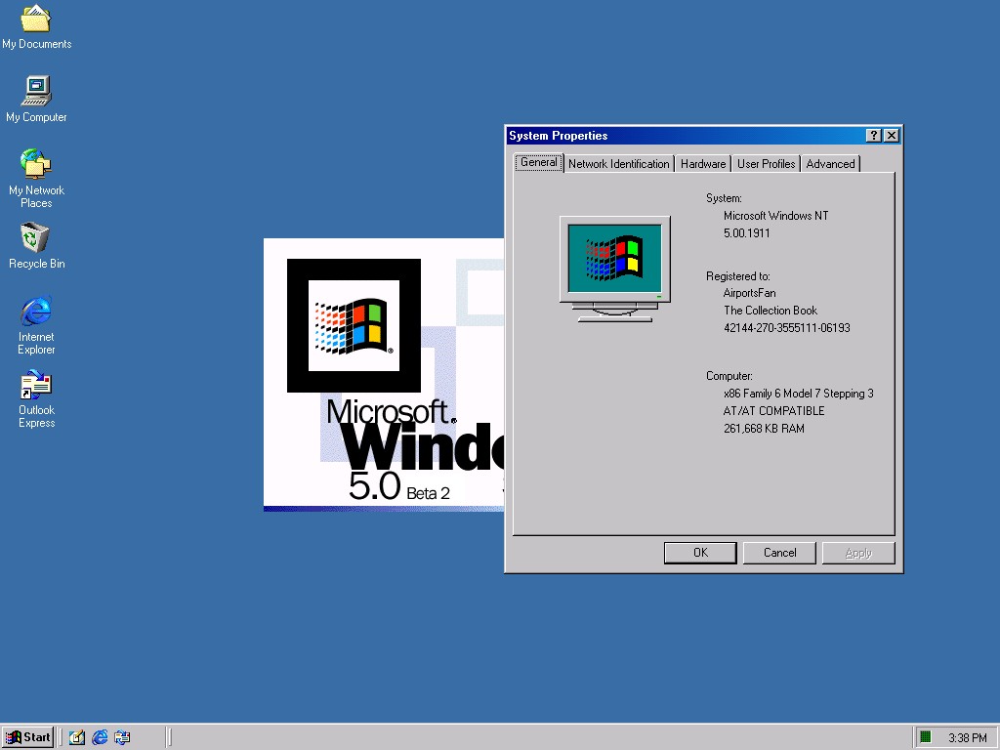Click the 'System:' label
Screen dimensions: 1000x750
pos(724,198)
